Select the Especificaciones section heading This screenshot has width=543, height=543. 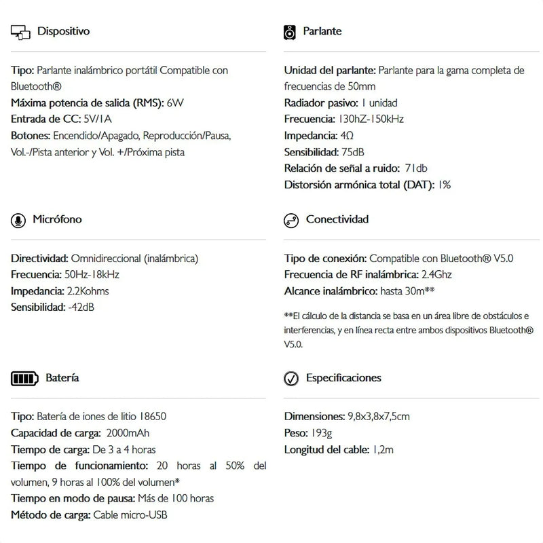click(343, 377)
